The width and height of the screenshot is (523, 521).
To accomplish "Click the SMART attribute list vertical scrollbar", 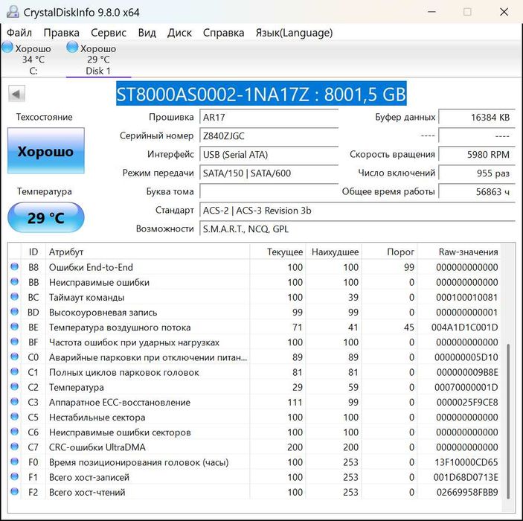I will (x=508, y=421).
